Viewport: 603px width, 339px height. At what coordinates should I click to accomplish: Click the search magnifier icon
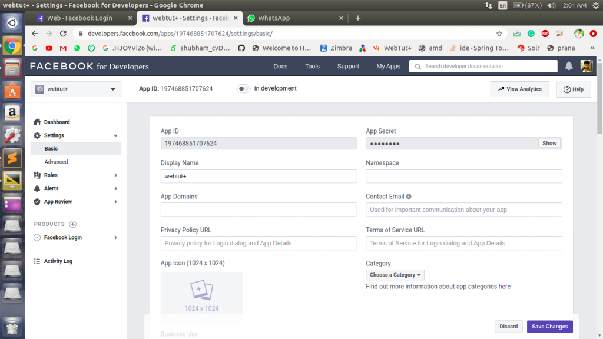click(418, 66)
